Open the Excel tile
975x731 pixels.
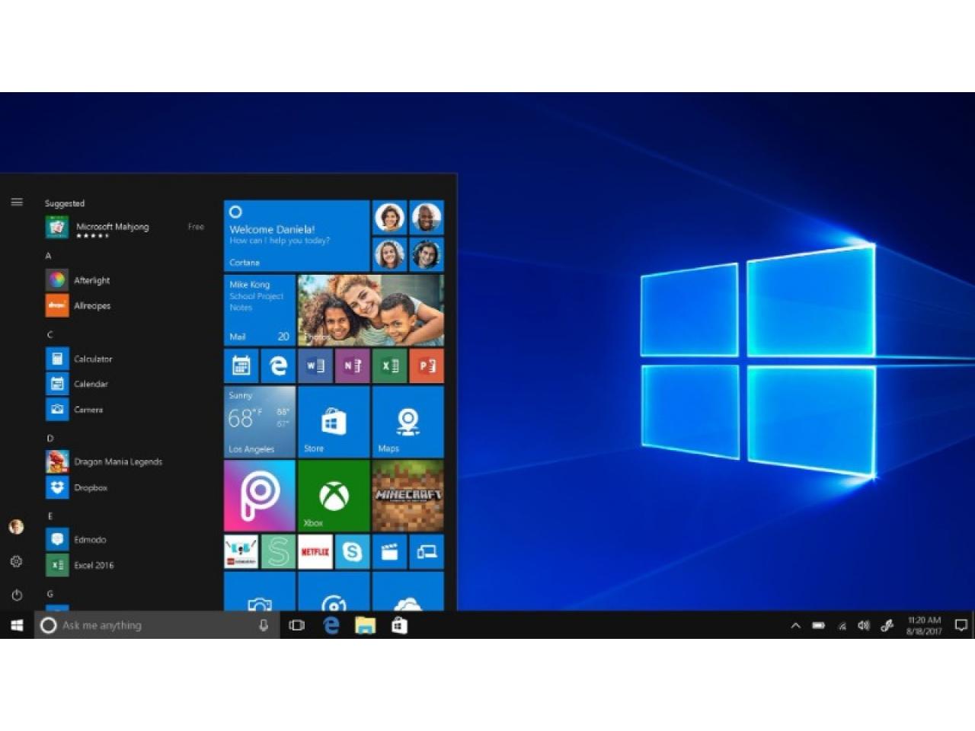(x=389, y=365)
